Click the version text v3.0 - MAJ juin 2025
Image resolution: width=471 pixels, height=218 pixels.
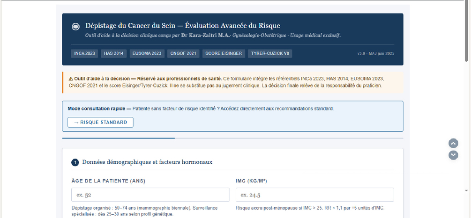tap(376, 54)
